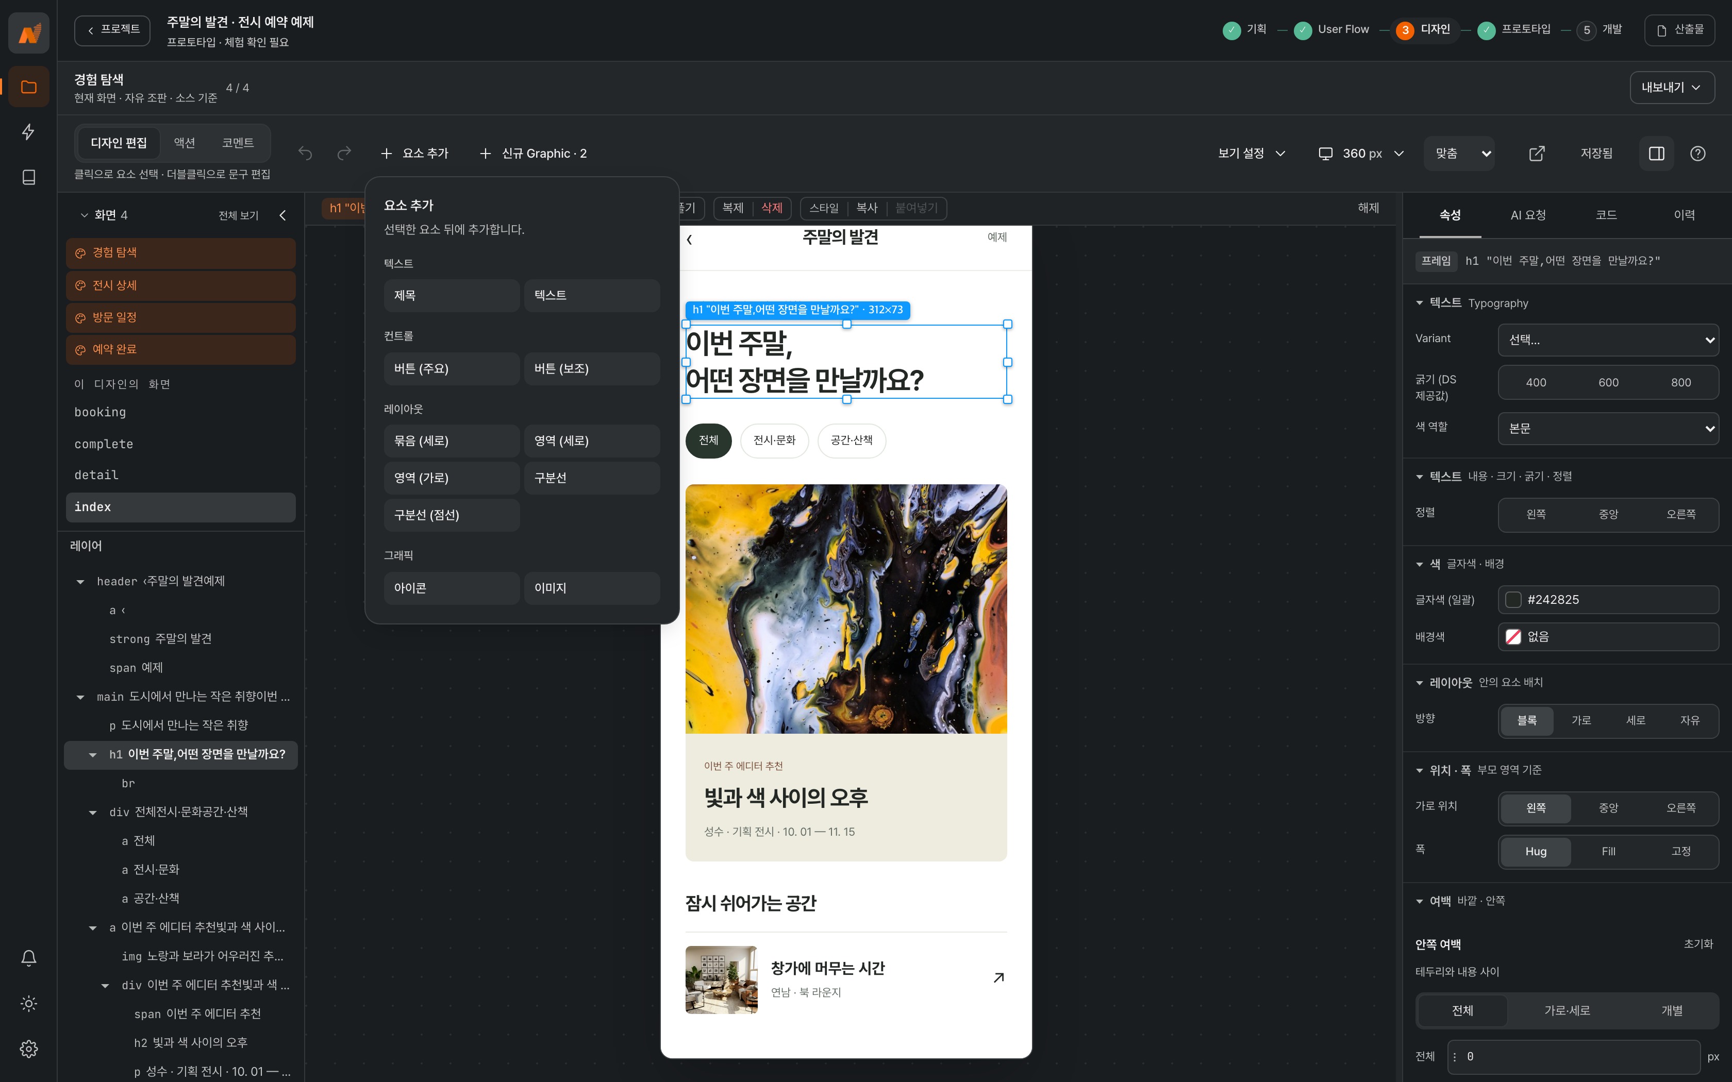Switch to the 코멘트 tab

238,143
